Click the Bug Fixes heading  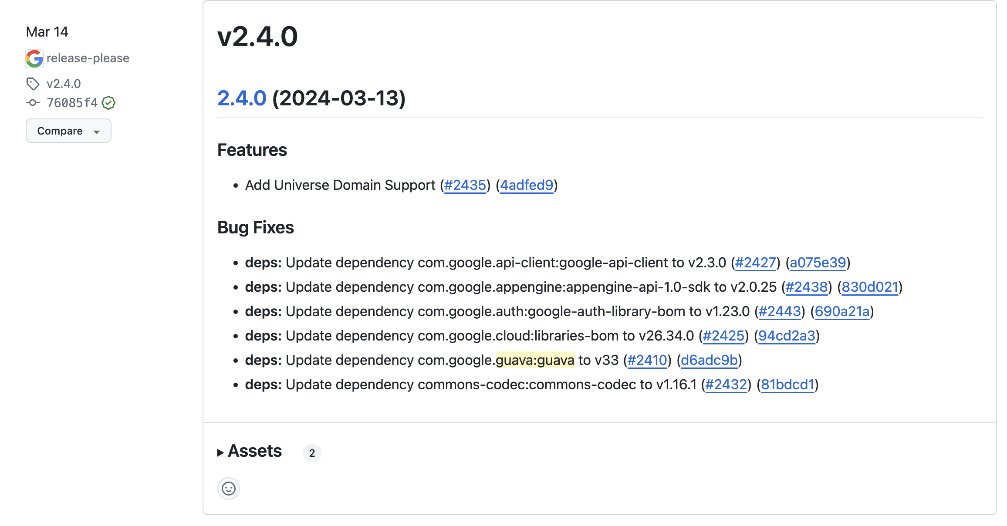(x=256, y=228)
